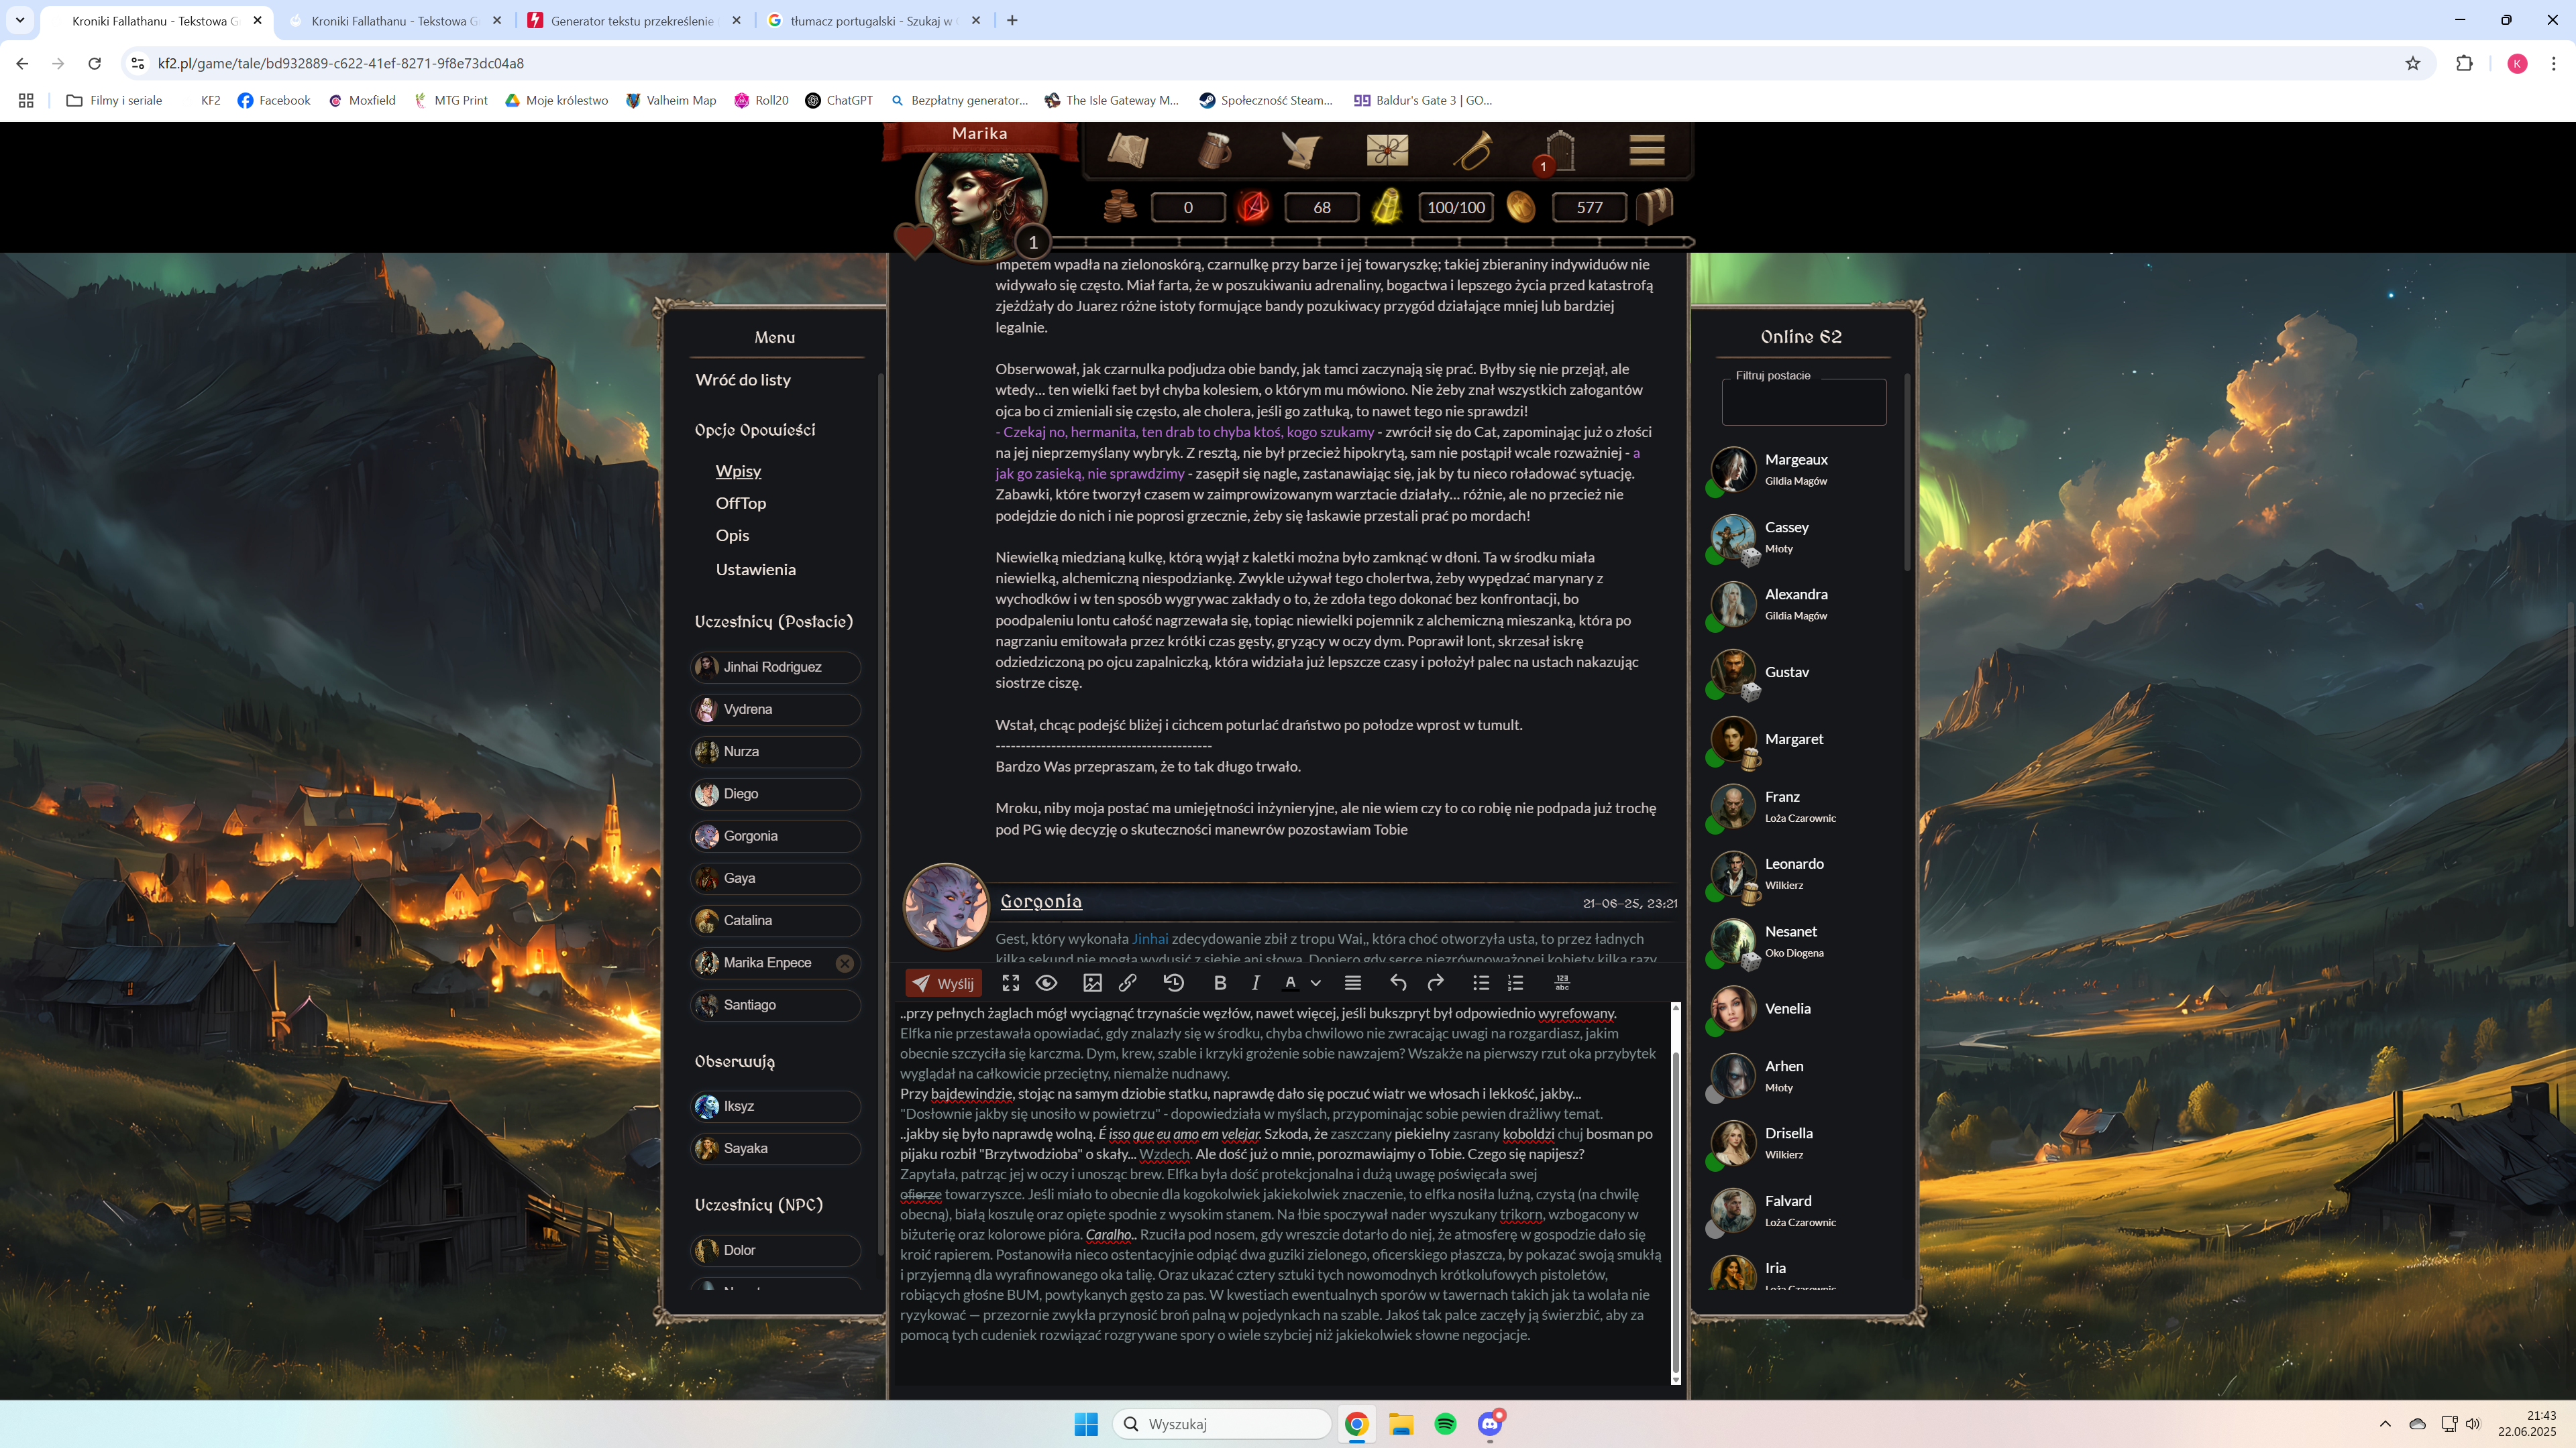Open Gustav in the online list
The height and width of the screenshot is (1448, 2576).
pos(1787,672)
